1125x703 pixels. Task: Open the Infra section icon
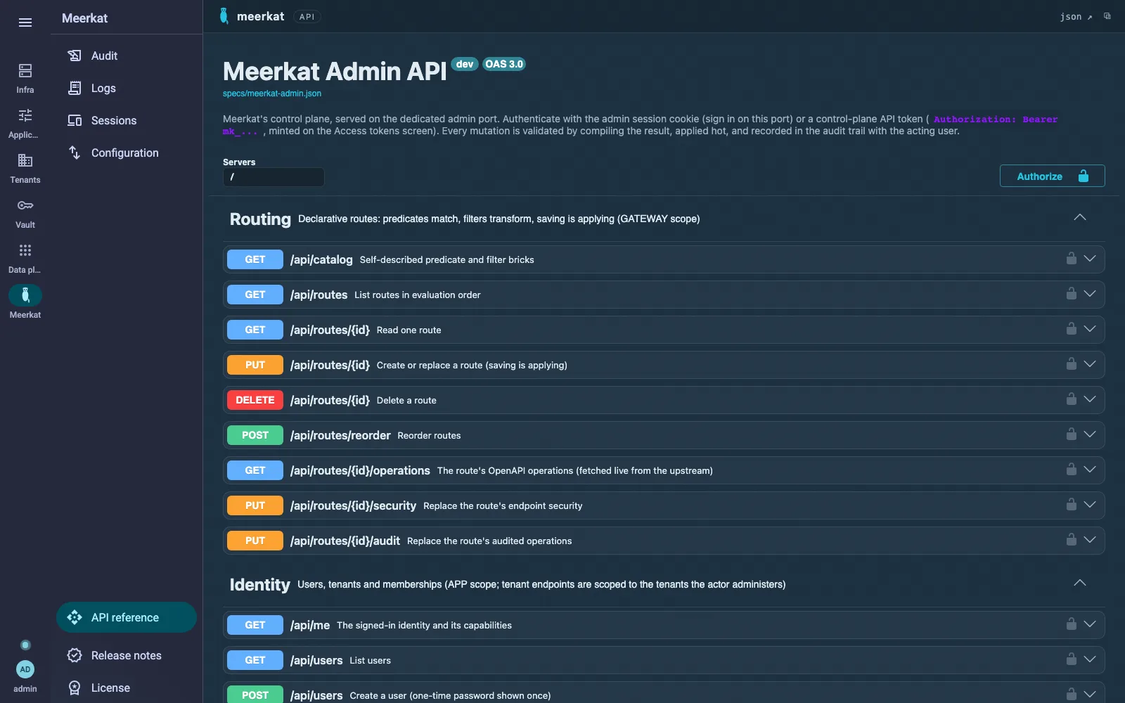coord(25,70)
